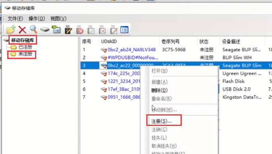Click the device icon in selected row 3
Viewport: 272px width, 154px height.
[104, 66]
